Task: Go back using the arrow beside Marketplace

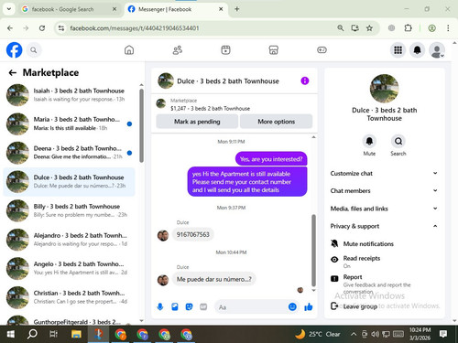Action: click(13, 72)
